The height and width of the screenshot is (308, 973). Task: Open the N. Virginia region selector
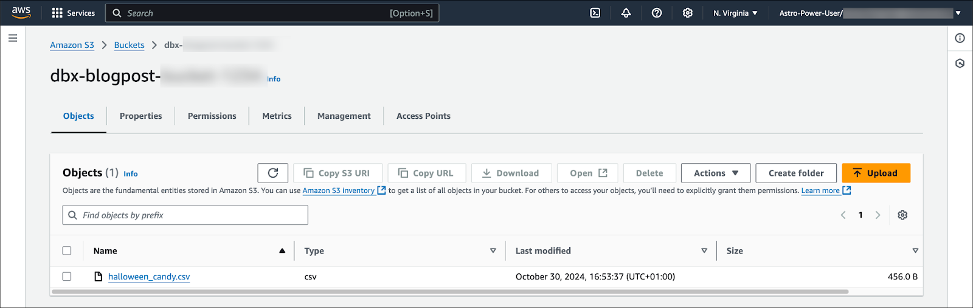[x=735, y=13]
